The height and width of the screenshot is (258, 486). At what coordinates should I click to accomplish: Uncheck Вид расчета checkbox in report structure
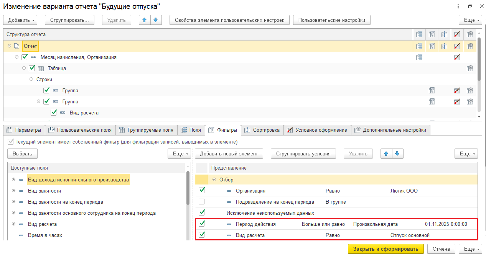[x=54, y=113]
